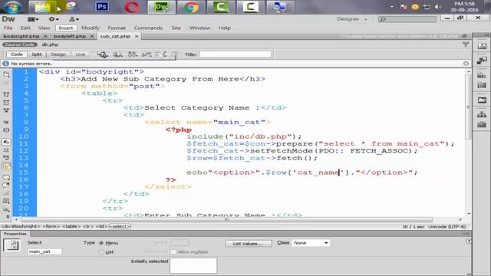The height and width of the screenshot is (276, 491).
Task: Open the Multiscreen preview icon
Action: pos(102,54)
